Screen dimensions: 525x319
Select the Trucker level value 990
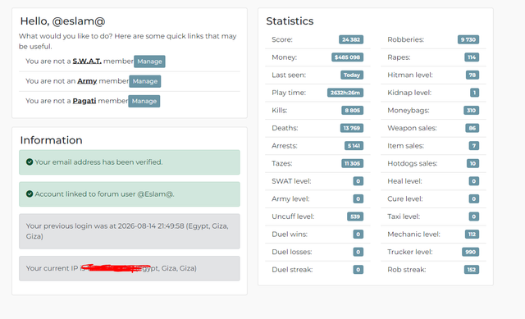point(470,252)
